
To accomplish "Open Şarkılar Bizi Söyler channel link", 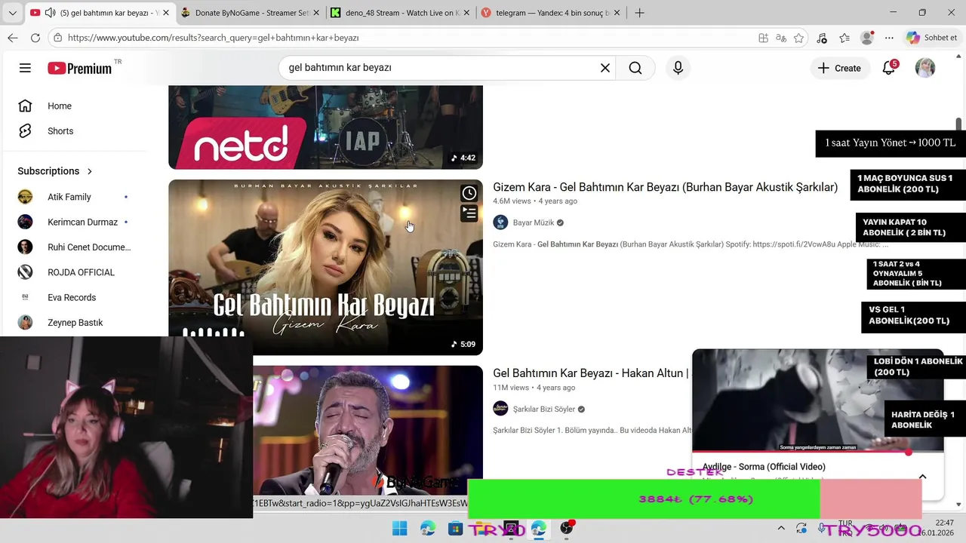I will point(543,409).
